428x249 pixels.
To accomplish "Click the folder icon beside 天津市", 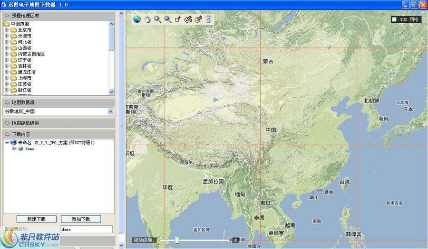I will [x=14, y=36].
